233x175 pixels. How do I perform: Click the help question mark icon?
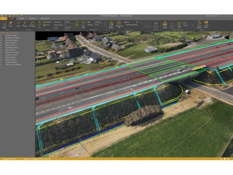pyautogui.click(x=220, y=16)
